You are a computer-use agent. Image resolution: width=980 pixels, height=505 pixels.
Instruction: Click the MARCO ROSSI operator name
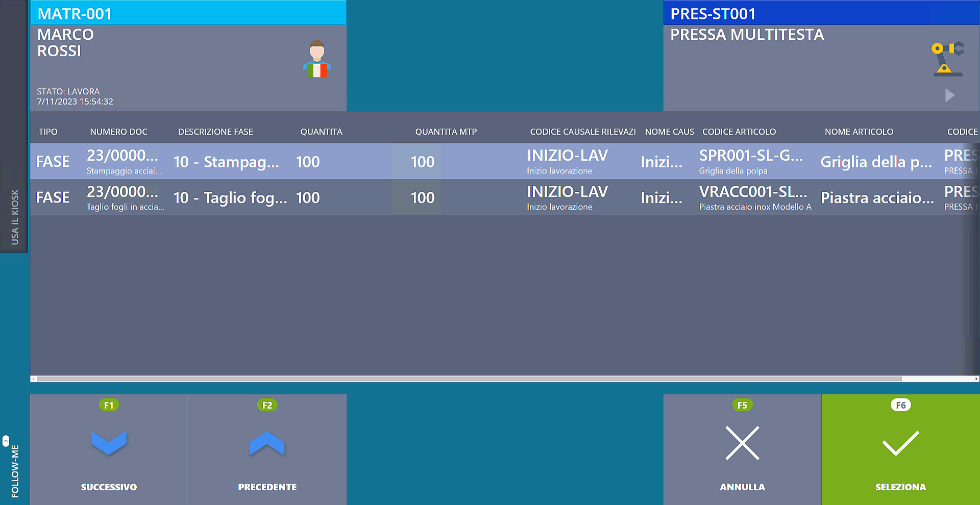[x=65, y=42]
